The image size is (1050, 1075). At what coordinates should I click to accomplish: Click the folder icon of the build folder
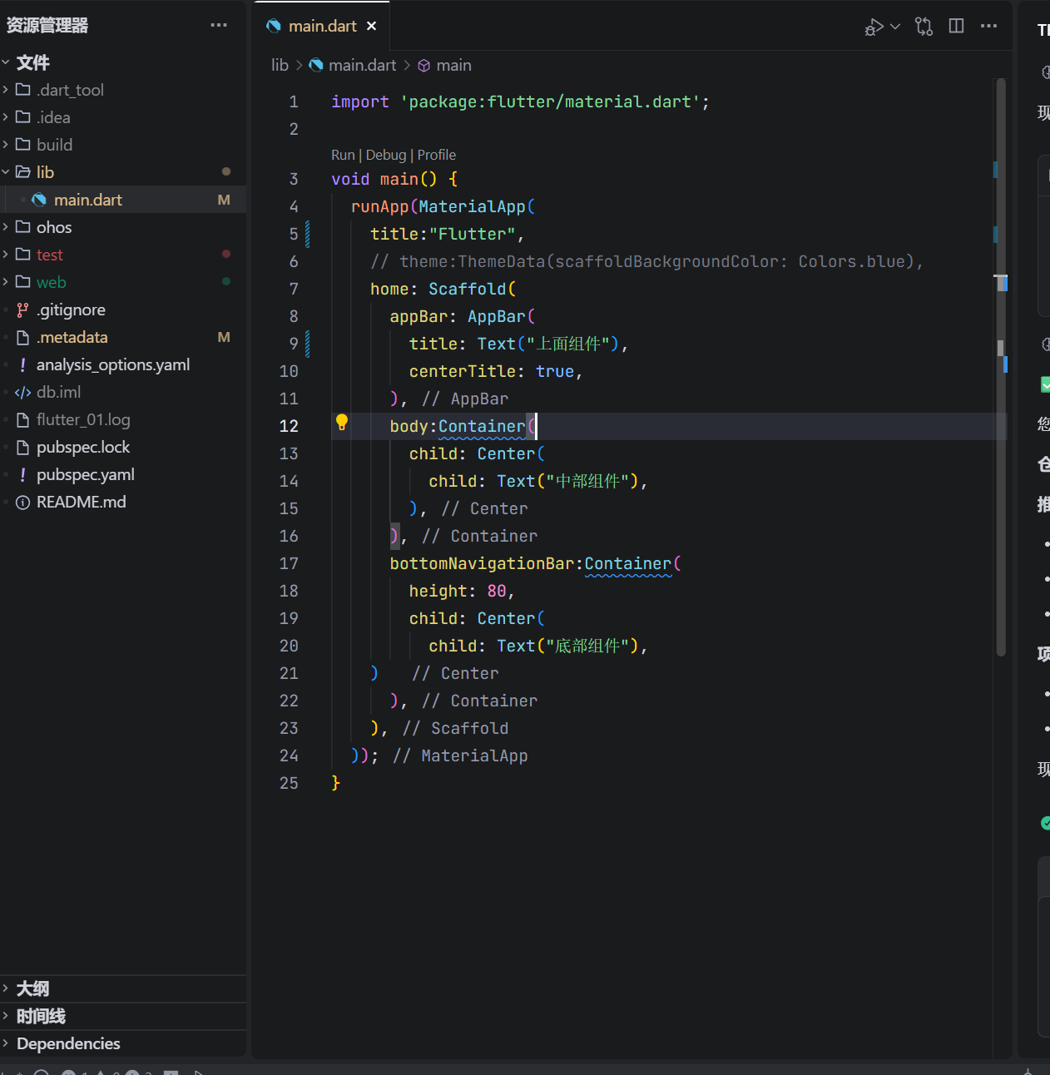pyautogui.click(x=22, y=144)
